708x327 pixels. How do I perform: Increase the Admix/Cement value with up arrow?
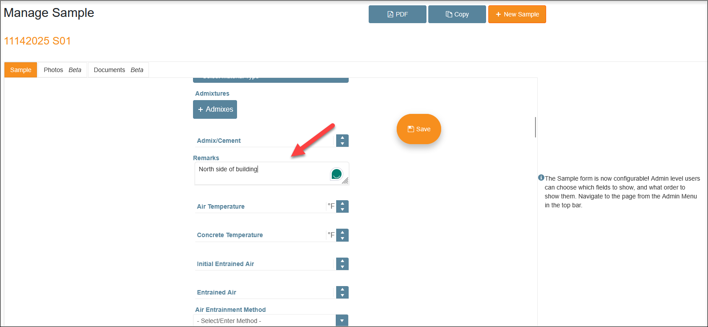(x=342, y=138)
